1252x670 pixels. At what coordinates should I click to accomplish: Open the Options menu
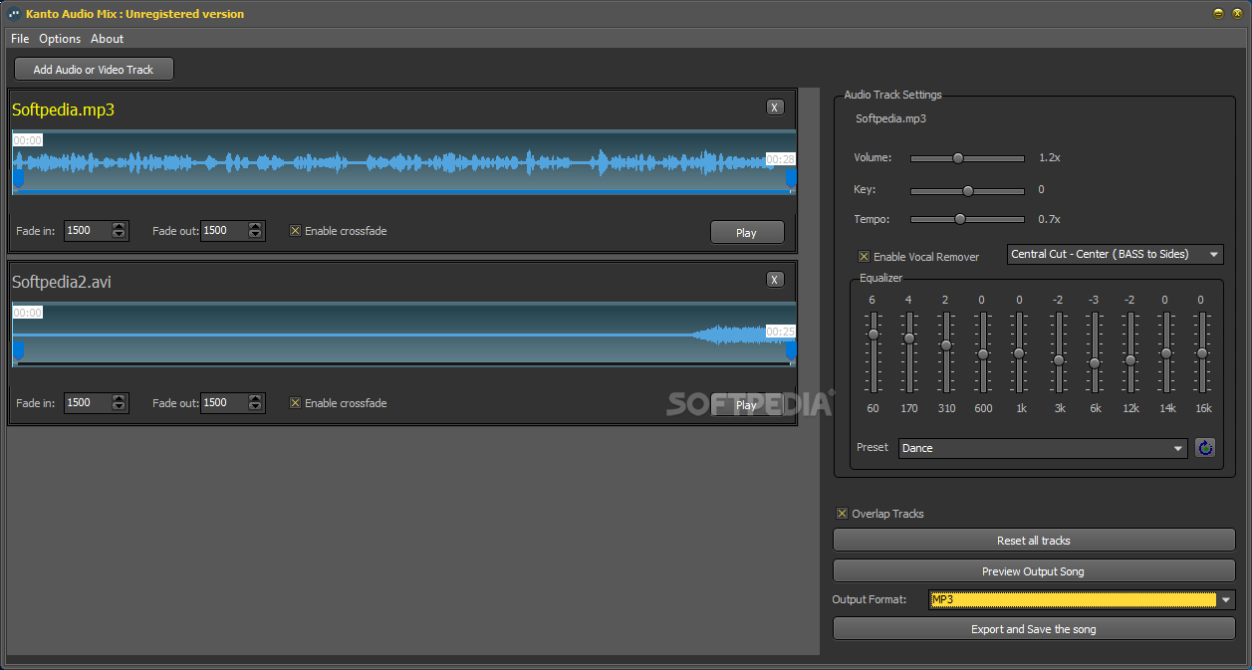click(x=60, y=39)
